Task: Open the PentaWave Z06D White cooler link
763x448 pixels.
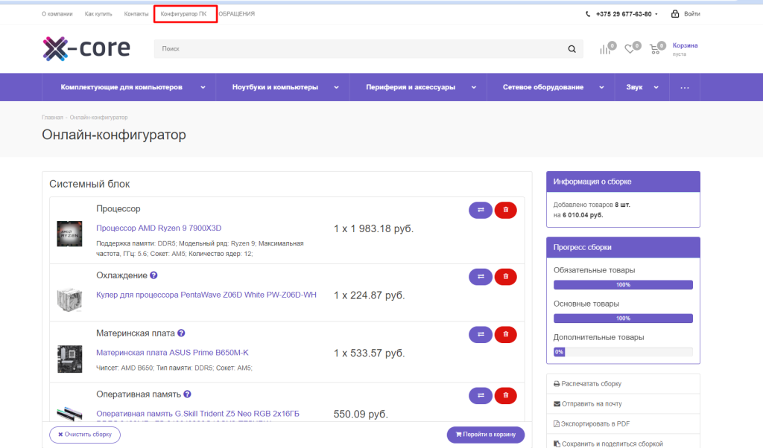Action: 206,295
